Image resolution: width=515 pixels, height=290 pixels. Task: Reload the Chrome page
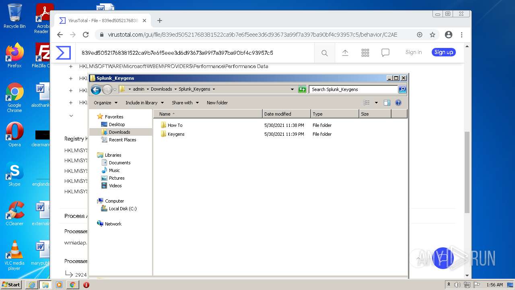(86, 35)
